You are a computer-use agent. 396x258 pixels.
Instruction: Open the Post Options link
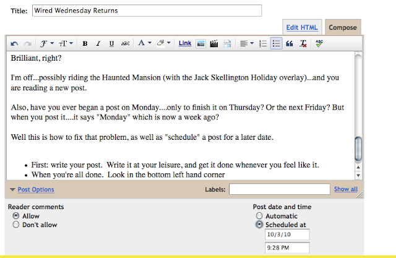36,189
